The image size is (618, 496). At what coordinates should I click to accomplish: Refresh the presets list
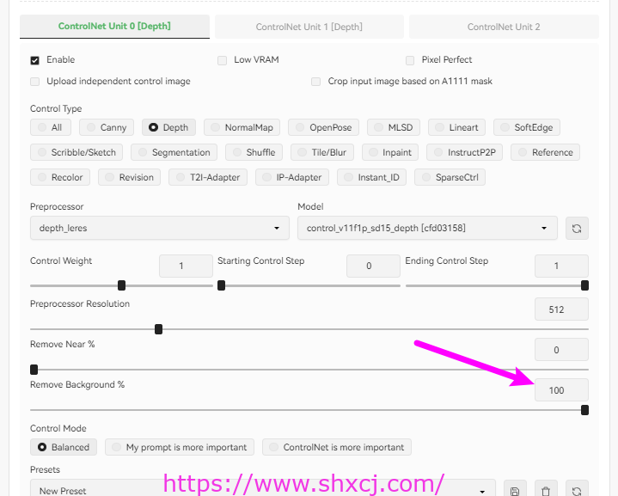pyautogui.click(x=577, y=490)
